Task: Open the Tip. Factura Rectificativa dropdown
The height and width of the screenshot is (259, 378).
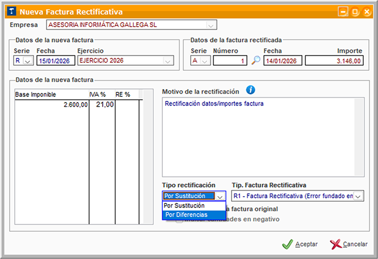Action: click(358, 196)
